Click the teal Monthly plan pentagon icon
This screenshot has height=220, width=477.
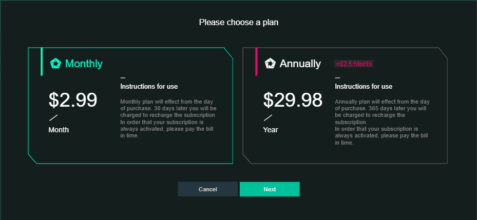(x=55, y=64)
